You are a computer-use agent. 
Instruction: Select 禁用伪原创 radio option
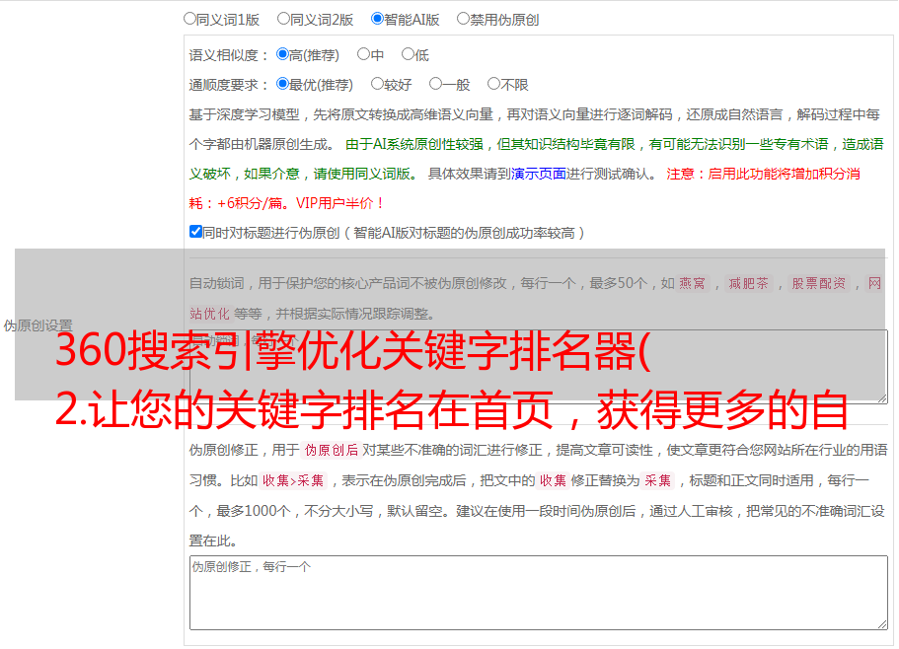pos(463,19)
